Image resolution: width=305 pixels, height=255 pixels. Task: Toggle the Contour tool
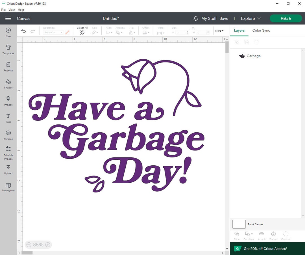pyautogui.click(x=286, y=235)
